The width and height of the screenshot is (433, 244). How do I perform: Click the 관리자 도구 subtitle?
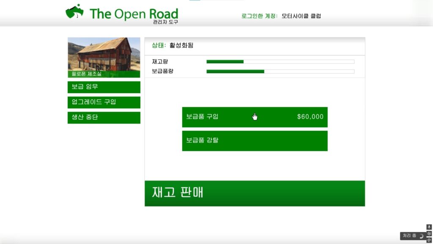click(x=165, y=22)
